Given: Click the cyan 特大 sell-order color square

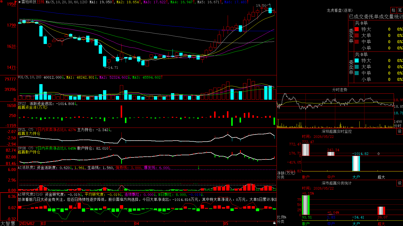Looking at the screenshot, I should click(357, 61).
